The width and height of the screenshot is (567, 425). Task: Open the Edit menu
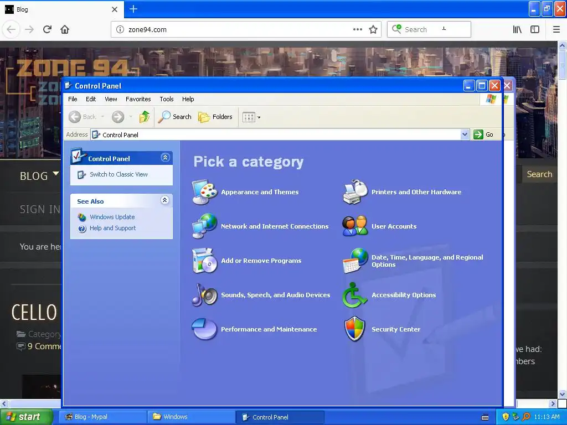91,99
